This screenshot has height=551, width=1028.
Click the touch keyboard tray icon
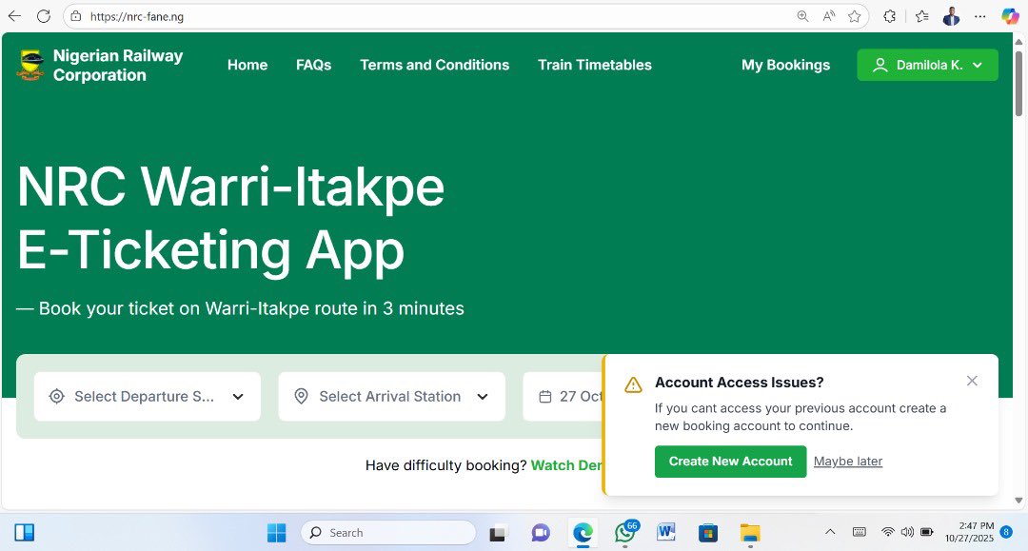859,532
